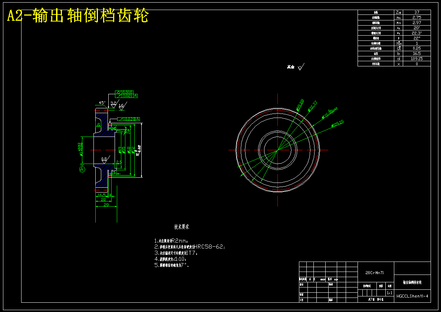
Task: Click the yellow title "A2-输出轴倒档齿轮"
Action: [78, 16]
